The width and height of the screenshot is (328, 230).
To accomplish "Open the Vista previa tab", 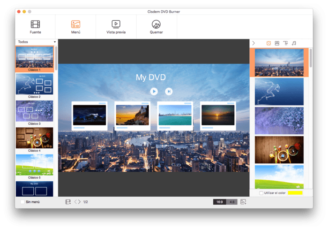I will pyautogui.click(x=116, y=27).
